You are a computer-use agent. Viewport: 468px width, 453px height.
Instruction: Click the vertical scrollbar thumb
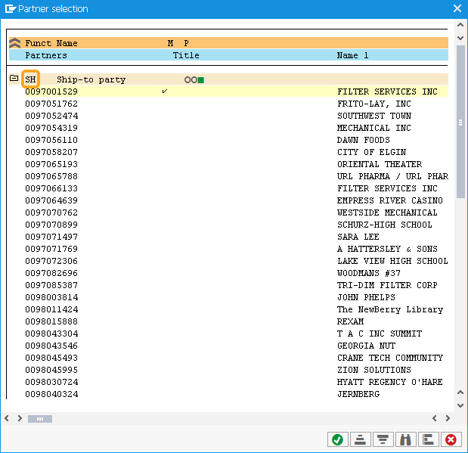point(460,122)
